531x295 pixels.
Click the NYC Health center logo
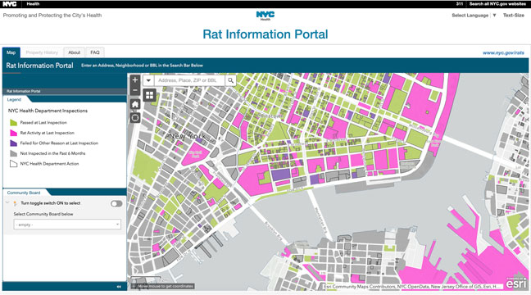(x=265, y=16)
